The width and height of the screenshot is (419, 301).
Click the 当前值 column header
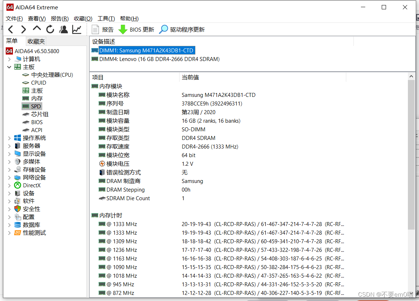pos(191,77)
